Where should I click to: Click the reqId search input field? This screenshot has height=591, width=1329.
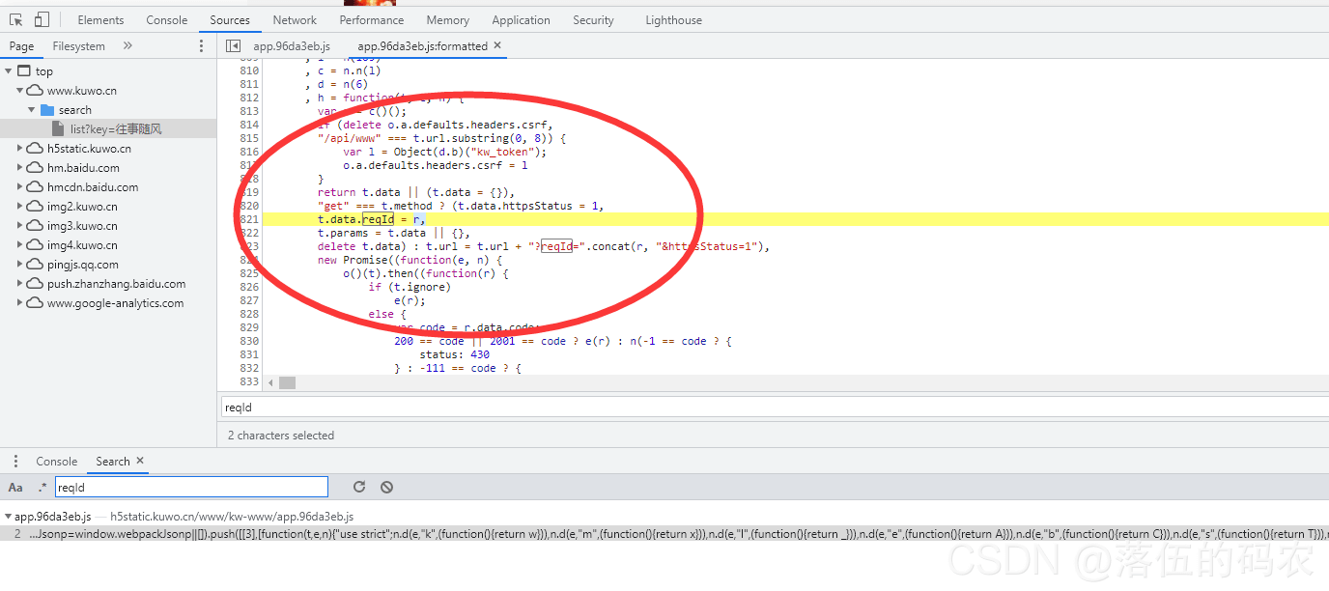pyautogui.click(x=191, y=487)
